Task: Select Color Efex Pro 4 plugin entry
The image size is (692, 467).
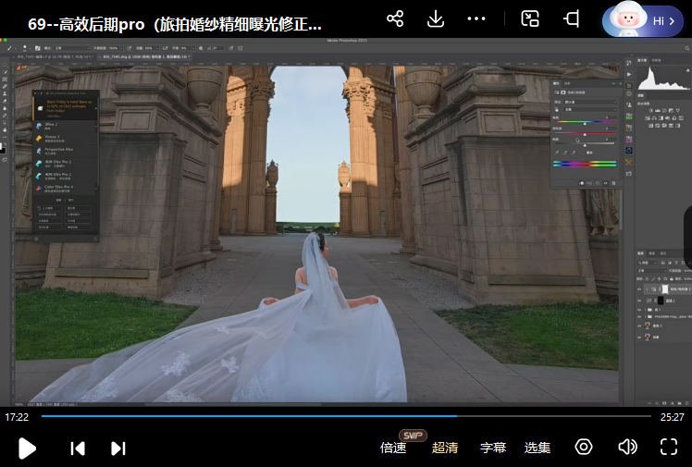Action: point(59,188)
